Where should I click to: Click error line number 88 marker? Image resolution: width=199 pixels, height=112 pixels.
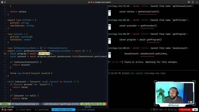point(109,55)
